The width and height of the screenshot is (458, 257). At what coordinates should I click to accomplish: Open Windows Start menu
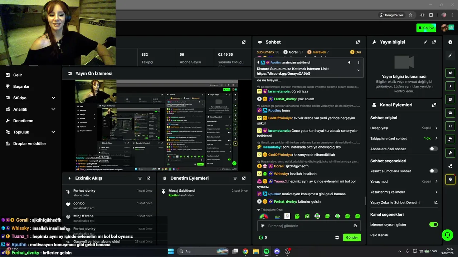171,251
